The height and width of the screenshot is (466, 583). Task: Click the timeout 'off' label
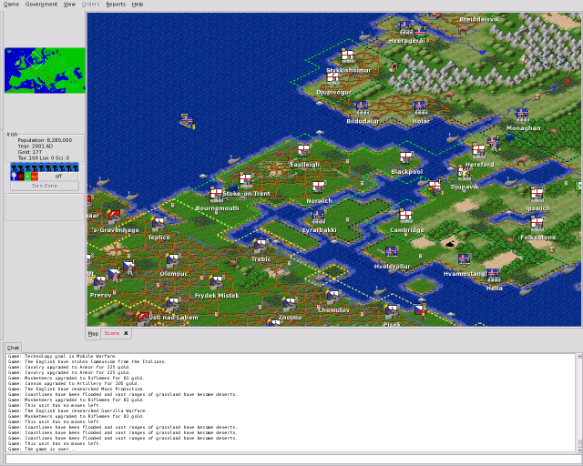(58, 177)
